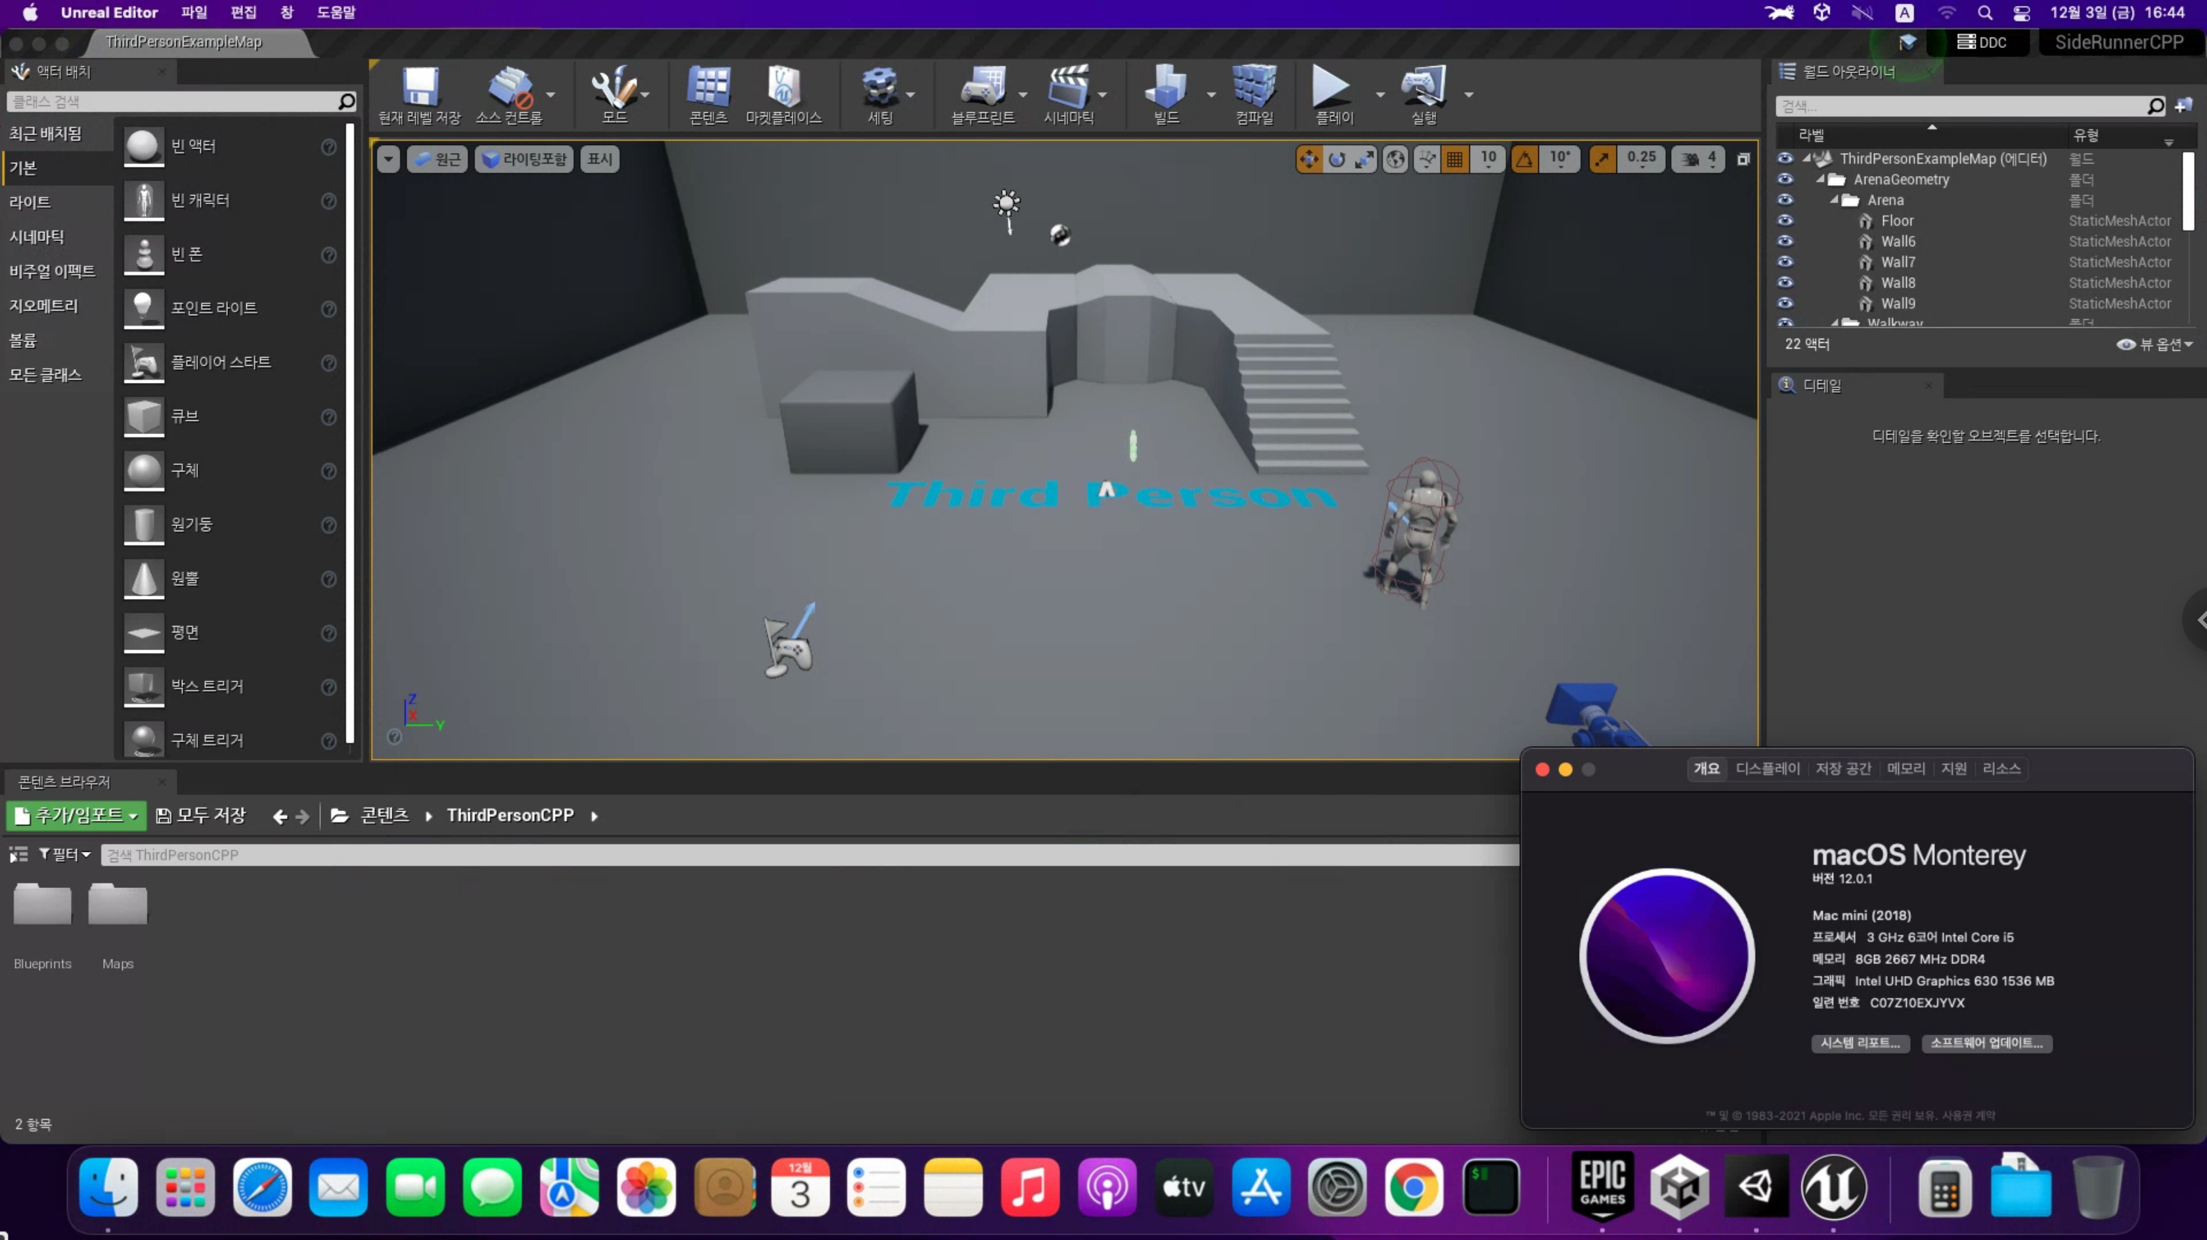
Task: Click the Software Update button
Action: tap(1986, 1043)
